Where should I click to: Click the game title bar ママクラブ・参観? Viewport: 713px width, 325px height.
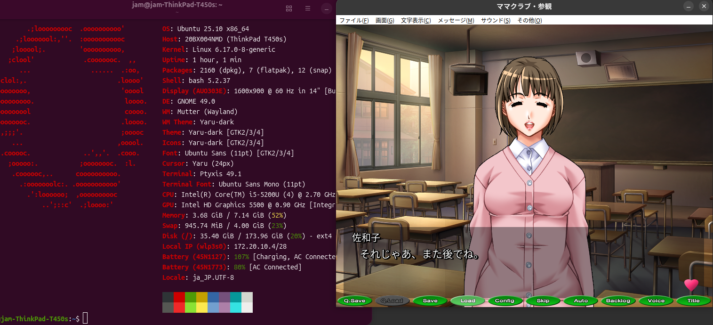(524, 7)
